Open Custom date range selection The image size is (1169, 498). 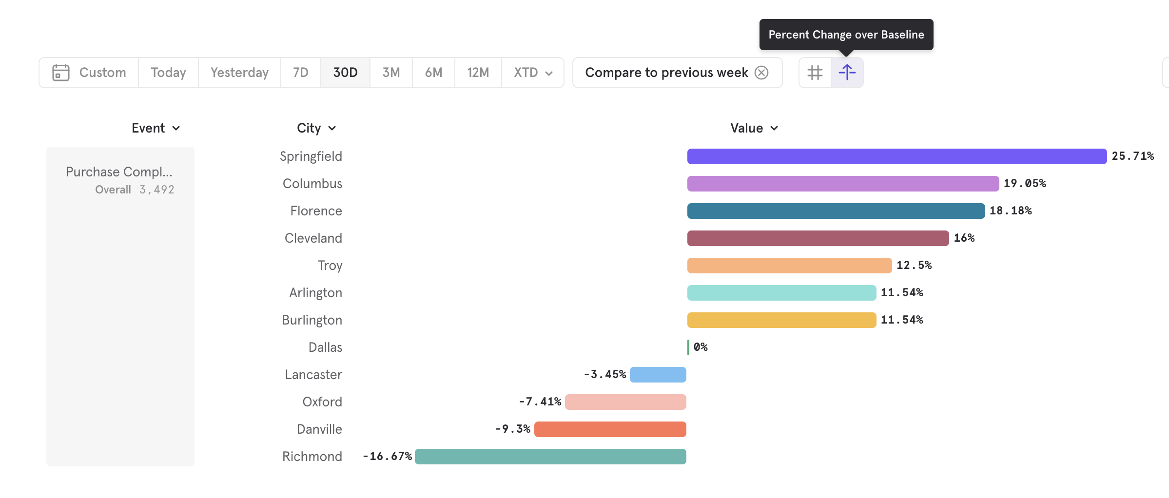102,72
